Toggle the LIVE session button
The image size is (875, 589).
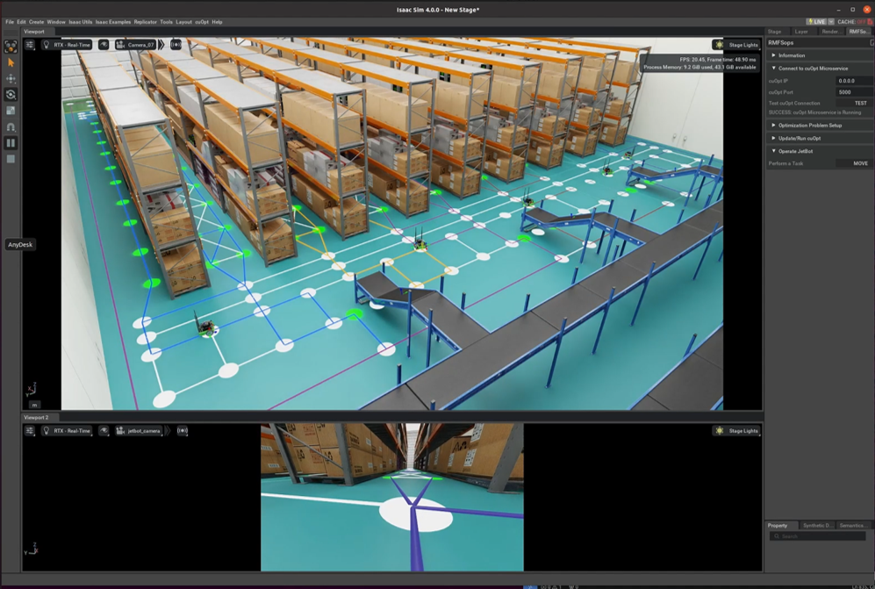(x=816, y=22)
